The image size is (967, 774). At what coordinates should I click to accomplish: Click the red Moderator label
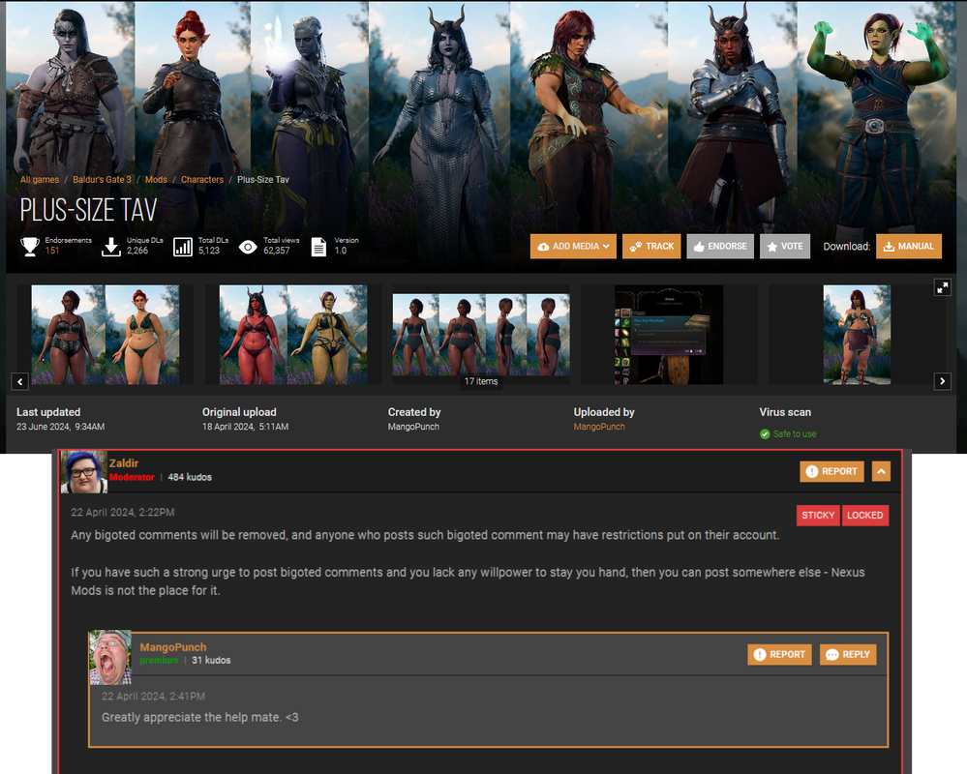pos(132,477)
